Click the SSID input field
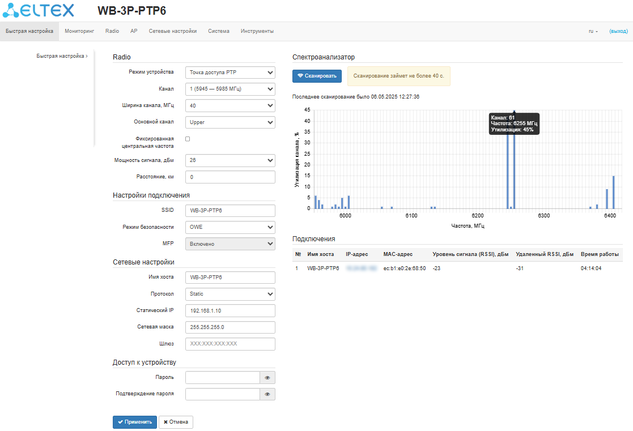Screen dimensions: 633x431 [x=230, y=210]
